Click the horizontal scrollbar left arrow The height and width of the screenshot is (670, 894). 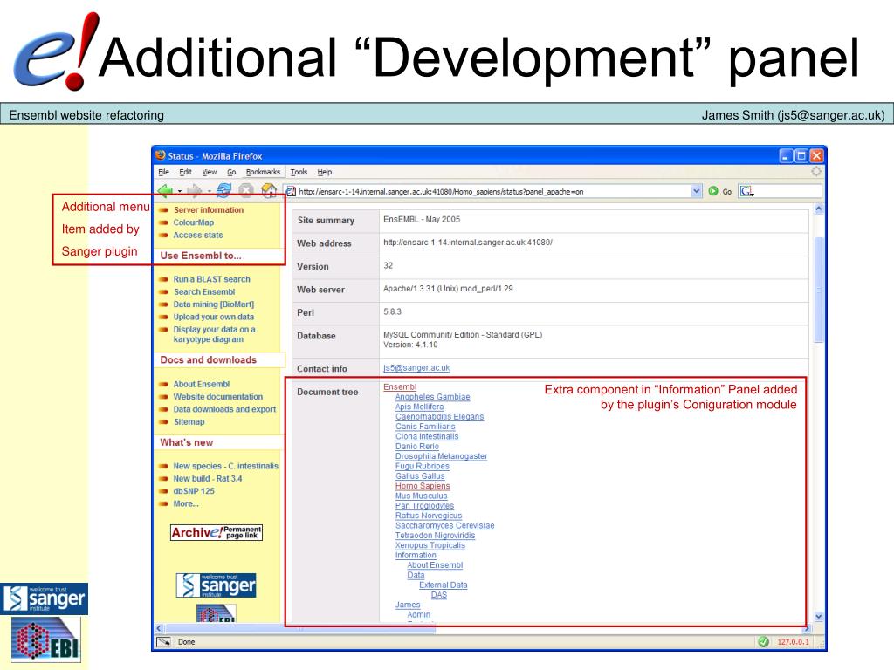tap(159, 628)
